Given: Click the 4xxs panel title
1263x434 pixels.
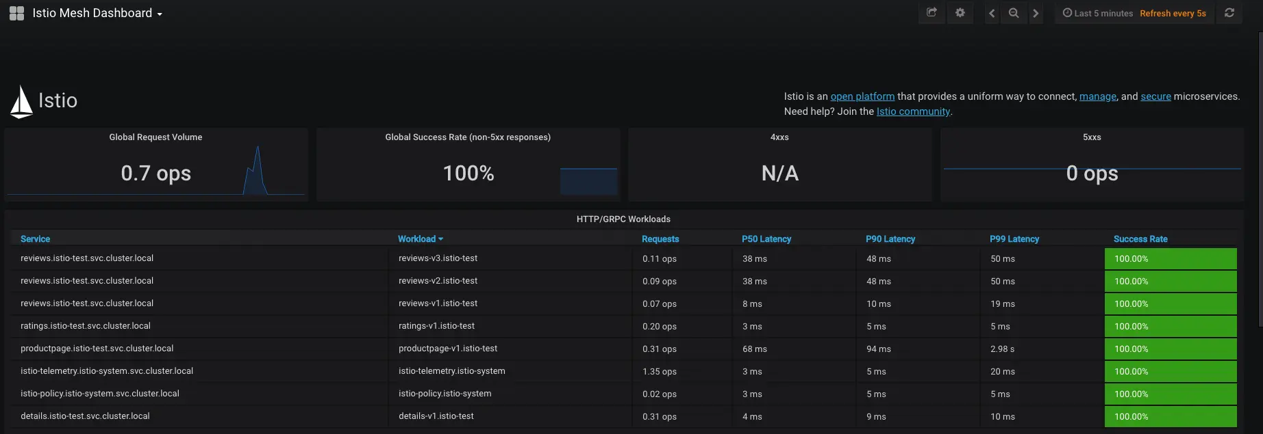Looking at the screenshot, I should (x=779, y=137).
